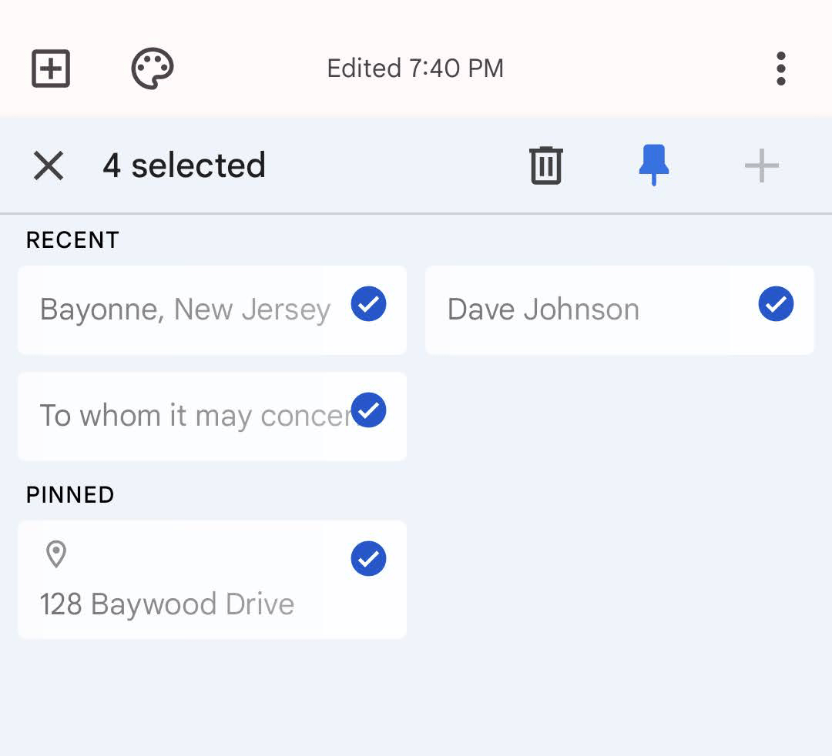The width and height of the screenshot is (832, 756).
Task: Click Edited 7:40 PM text
Action: coord(414,68)
